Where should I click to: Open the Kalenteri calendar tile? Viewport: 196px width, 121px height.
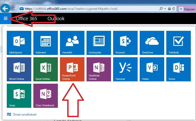[46, 43]
